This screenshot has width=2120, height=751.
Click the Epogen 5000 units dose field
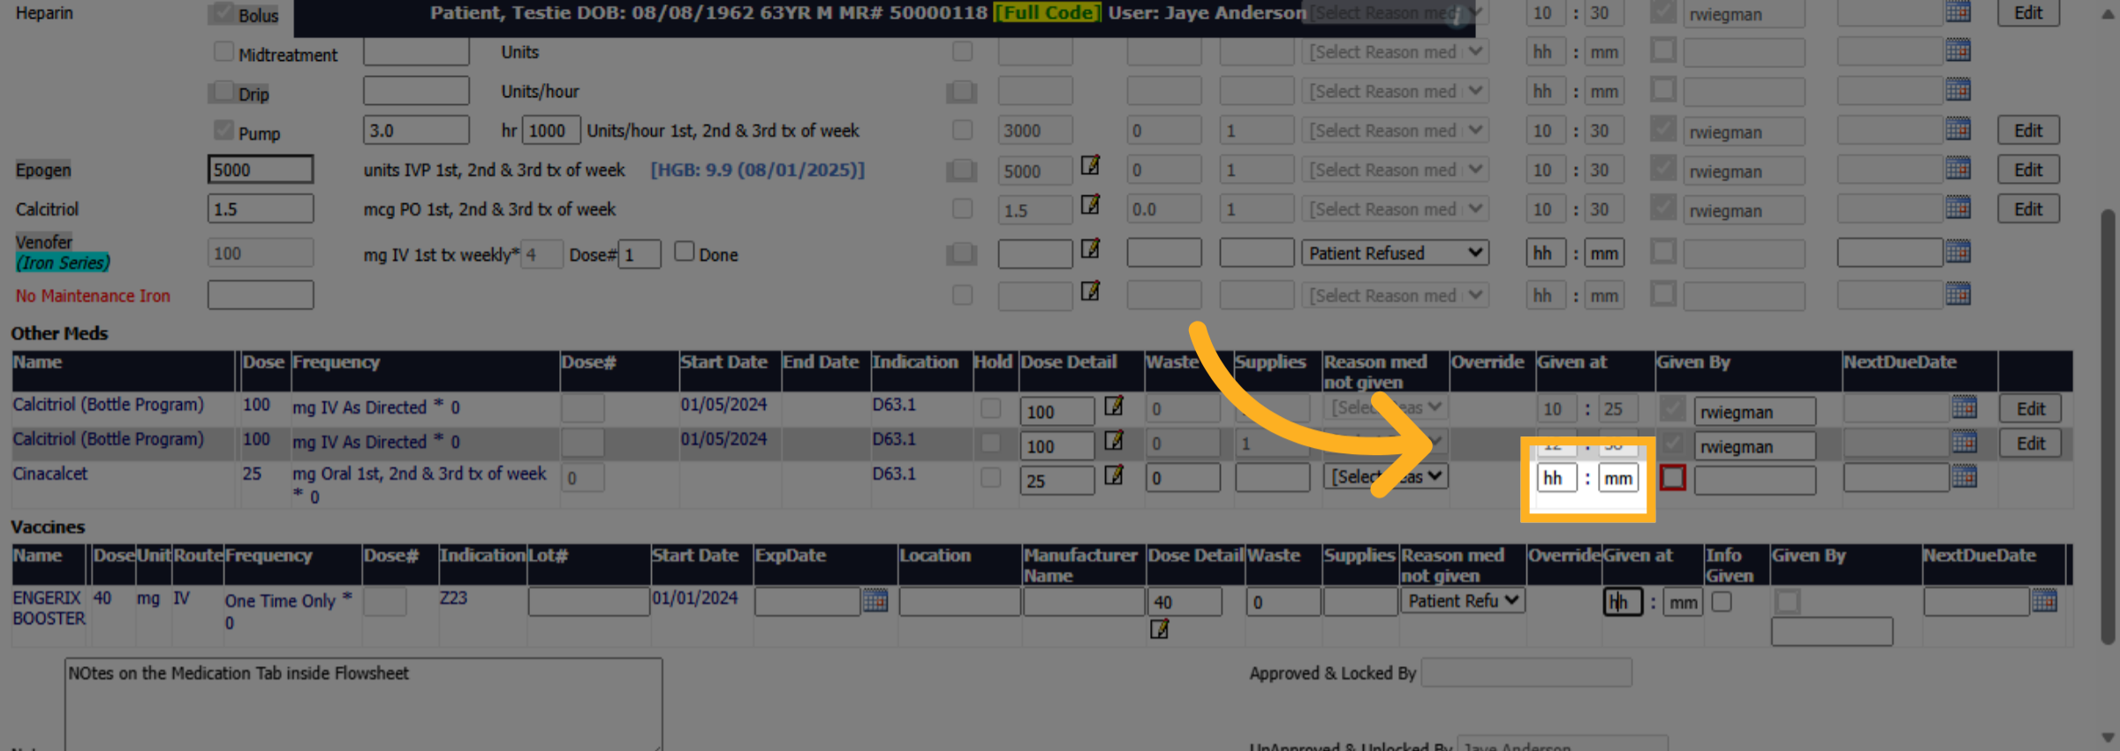pos(261,170)
